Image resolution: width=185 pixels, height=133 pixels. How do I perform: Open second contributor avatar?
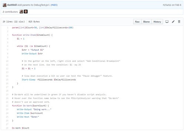point(26,11)
